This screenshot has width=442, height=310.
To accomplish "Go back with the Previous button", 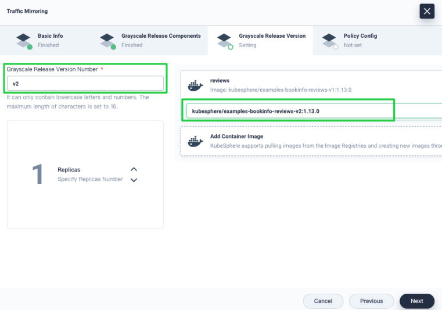I will (x=371, y=301).
